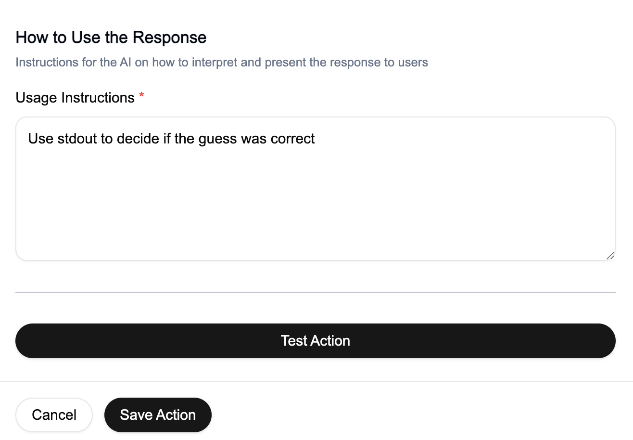The width and height of the screenshot is (633, 440).
Task: Click the footer area between Cancel and Save
Action: point(98,414)
